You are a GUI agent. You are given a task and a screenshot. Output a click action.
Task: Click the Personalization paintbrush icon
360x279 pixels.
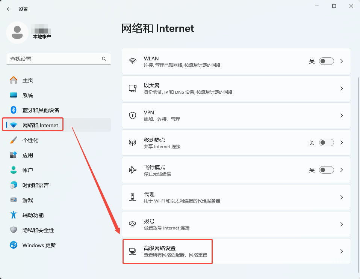click(x=14, y=140)
